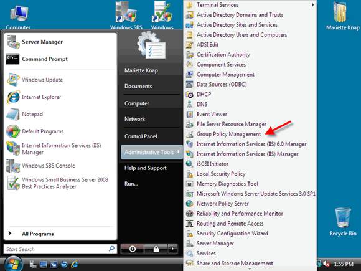This screenshot has width=361, height=271.
Task: Open Documents from start menu
Action: (x=138, y=86)
